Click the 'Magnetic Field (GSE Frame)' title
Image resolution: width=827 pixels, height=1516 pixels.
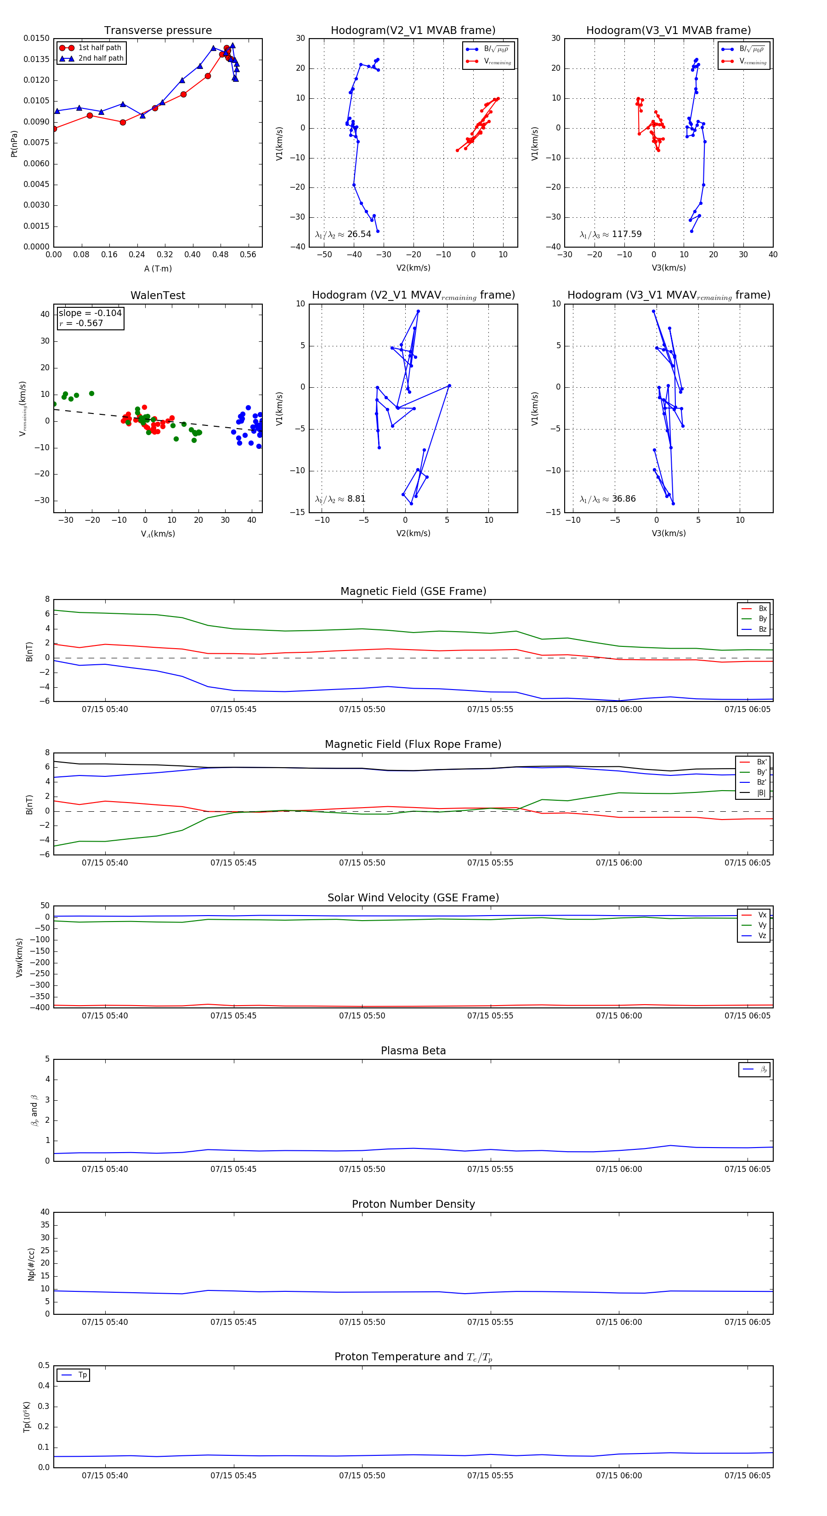tap(413, 591)
